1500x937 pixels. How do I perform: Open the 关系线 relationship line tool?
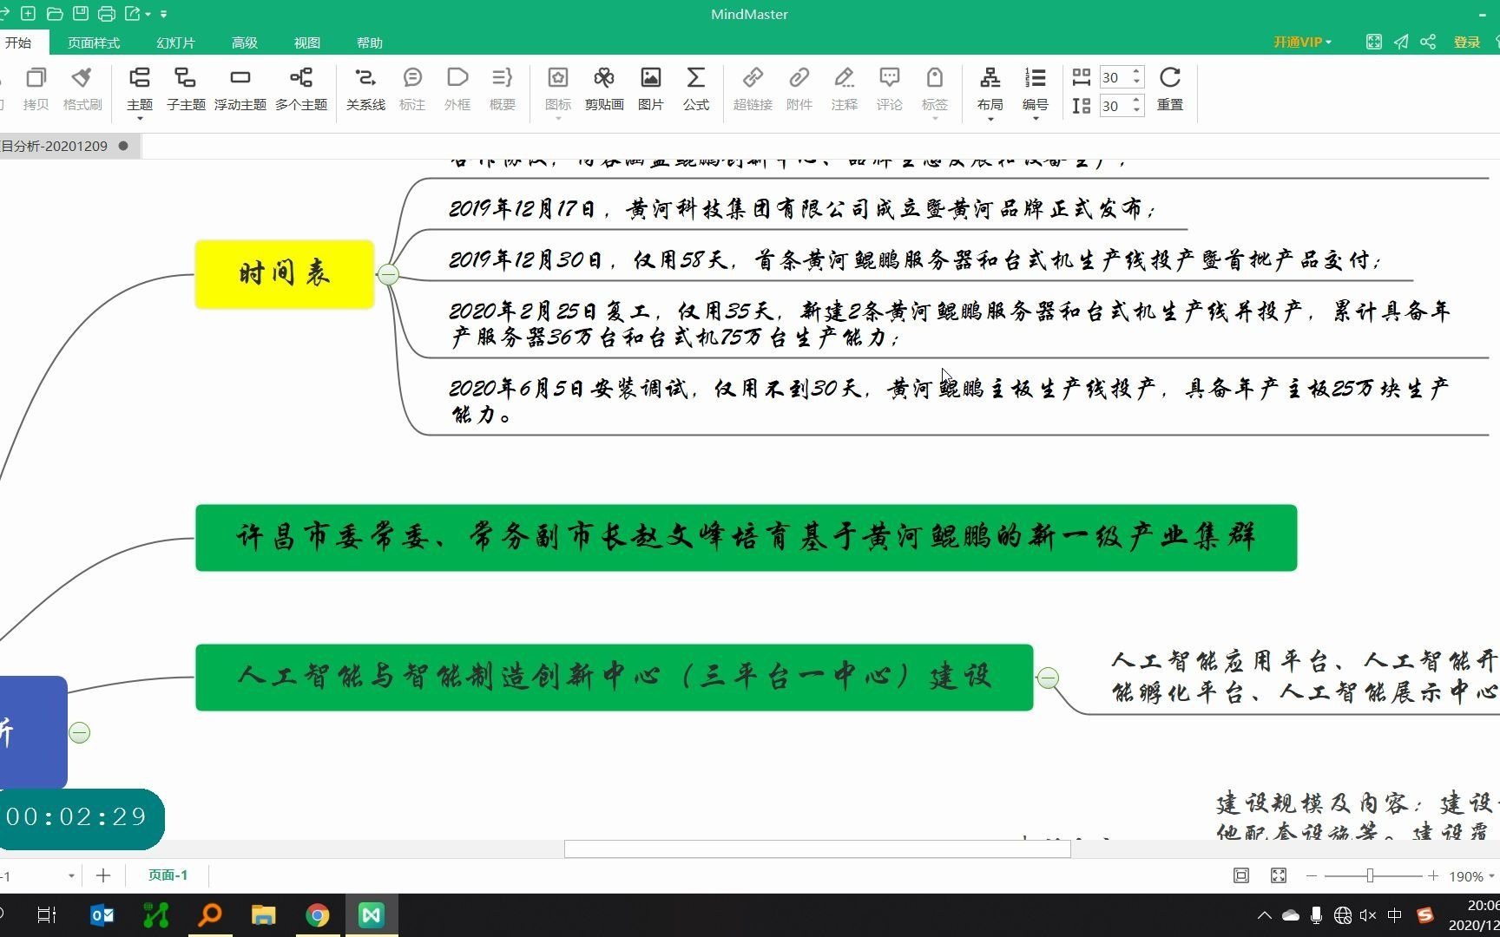point(365,89)
